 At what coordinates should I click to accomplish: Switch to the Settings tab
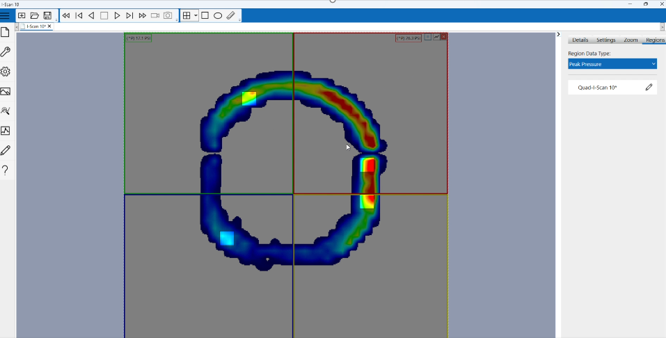tap(606, 40)
